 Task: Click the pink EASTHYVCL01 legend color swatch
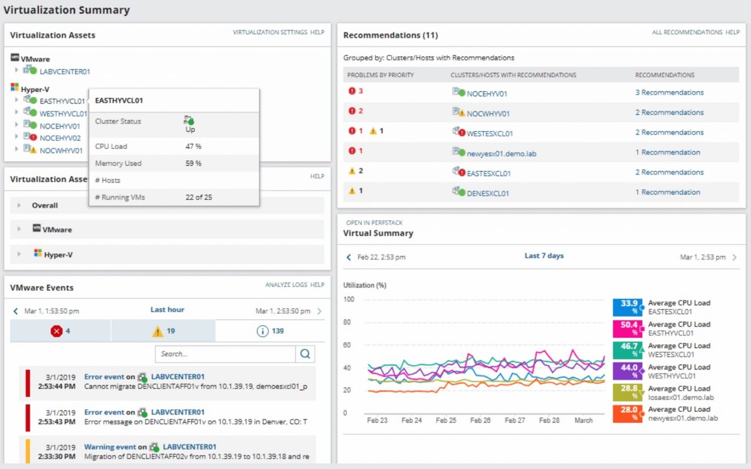coord(627,328)
